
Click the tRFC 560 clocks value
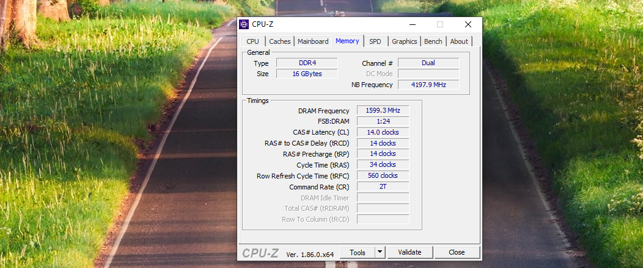pyautogui.click(x=383, y=175)
